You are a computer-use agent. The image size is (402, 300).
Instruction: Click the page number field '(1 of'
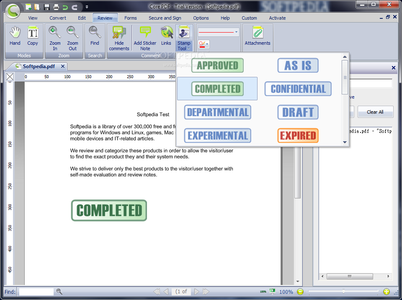click(181, 291)
